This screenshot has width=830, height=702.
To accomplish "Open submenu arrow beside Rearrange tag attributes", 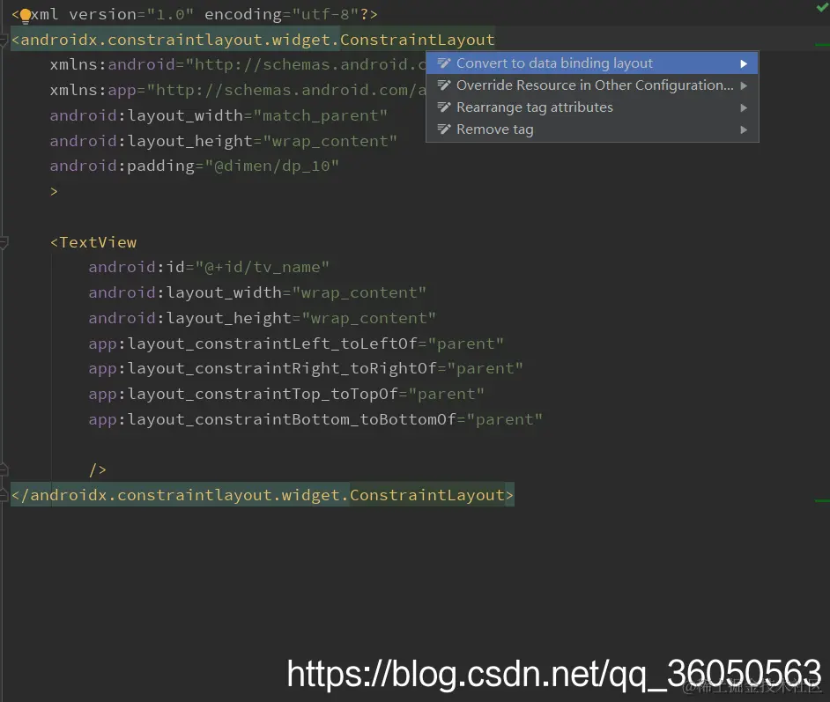I will 744,108.
